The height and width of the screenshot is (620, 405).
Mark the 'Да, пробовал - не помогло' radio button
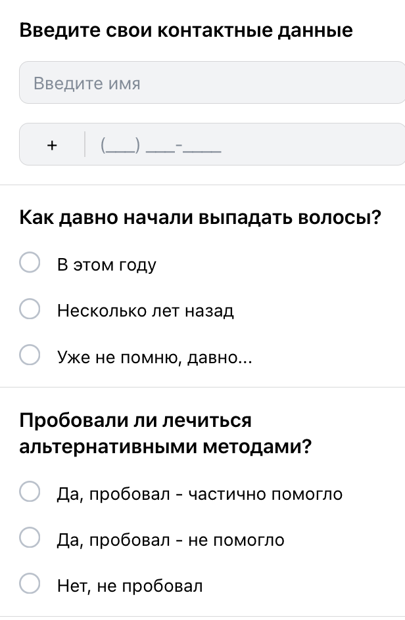[30, 539]
